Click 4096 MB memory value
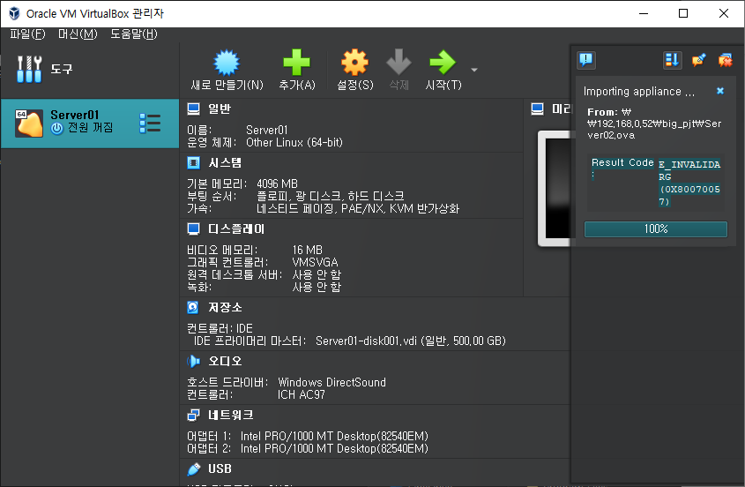 [277, 184]
